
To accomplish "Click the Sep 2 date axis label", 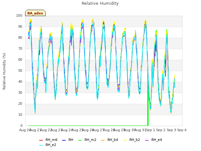I will click(161, 130).
